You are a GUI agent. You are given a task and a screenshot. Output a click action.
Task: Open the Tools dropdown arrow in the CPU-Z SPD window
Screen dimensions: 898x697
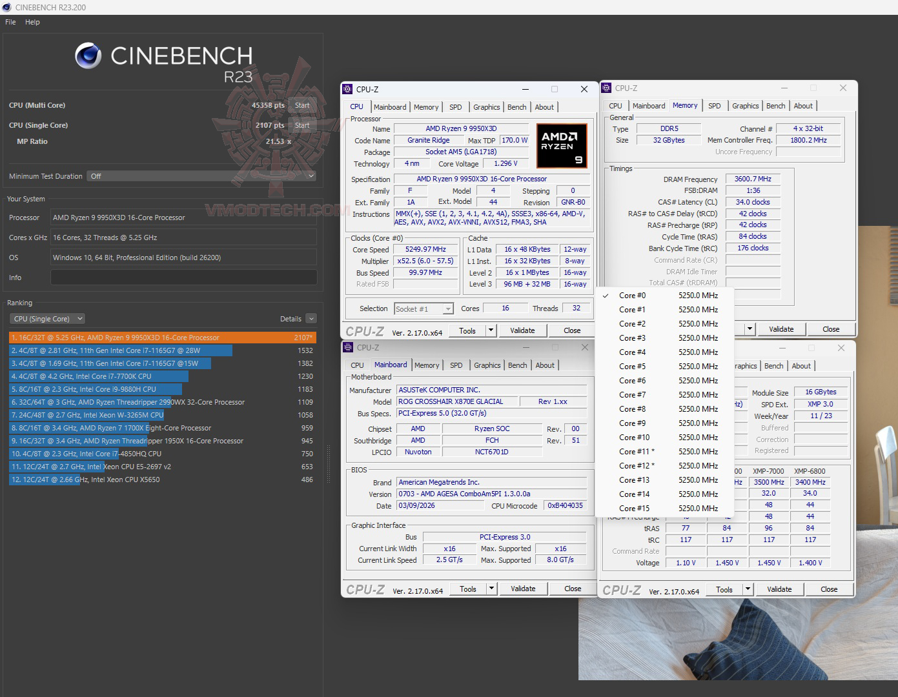[x=748, y=589]
